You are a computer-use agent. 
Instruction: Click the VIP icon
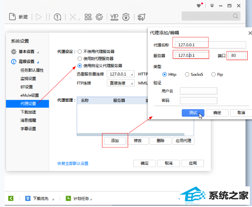tap(114, 17)
